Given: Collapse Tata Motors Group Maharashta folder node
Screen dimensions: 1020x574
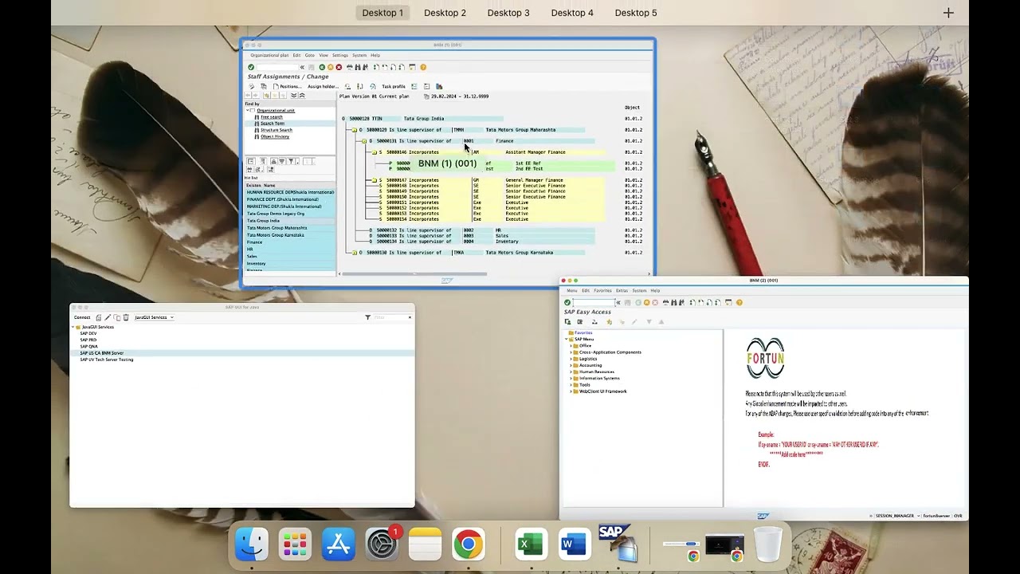Looking at the screenshot, I should tap(355, 130).
